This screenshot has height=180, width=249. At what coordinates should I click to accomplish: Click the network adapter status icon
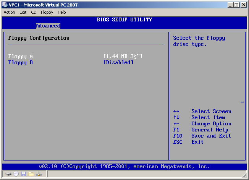pos(39,174)
